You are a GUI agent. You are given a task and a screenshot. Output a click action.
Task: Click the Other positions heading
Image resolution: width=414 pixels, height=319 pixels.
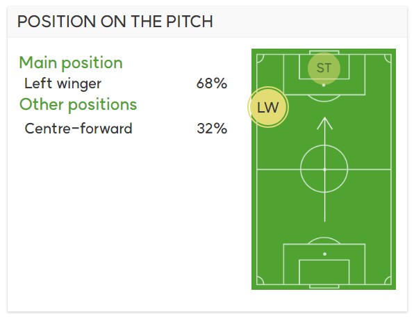point(78,104)
